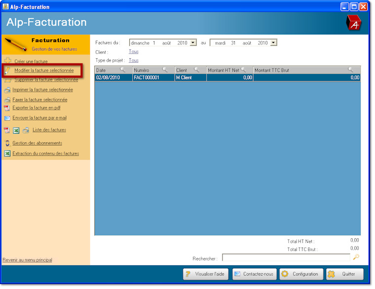Open the Type de projet filter set to Tous

(133, 61)
